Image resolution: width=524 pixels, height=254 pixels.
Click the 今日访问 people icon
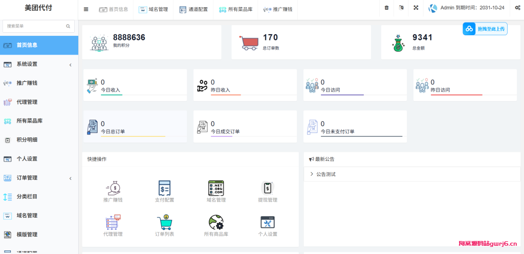coord(312,86)
